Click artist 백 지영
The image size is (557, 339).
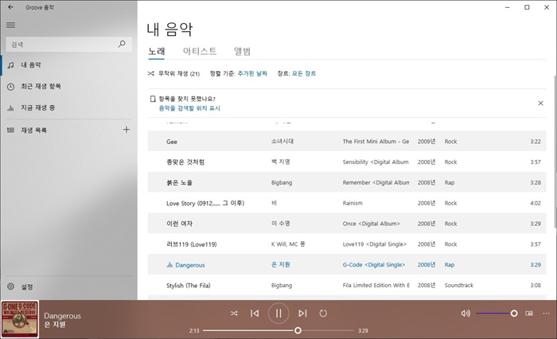281,162
